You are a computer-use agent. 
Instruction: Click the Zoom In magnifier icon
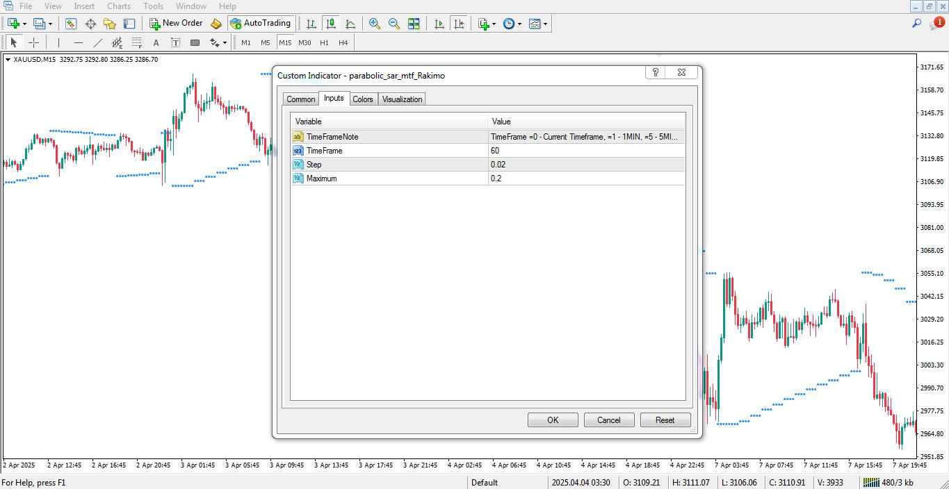pos(375,24)
